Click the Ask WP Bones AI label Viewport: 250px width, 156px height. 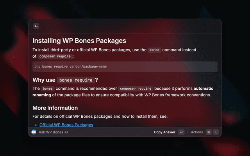point(54,132)
